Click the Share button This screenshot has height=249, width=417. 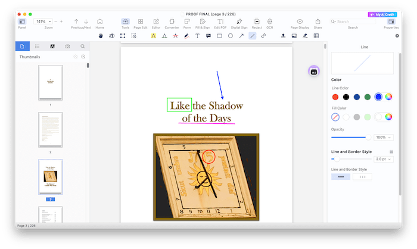click(318, 23)
